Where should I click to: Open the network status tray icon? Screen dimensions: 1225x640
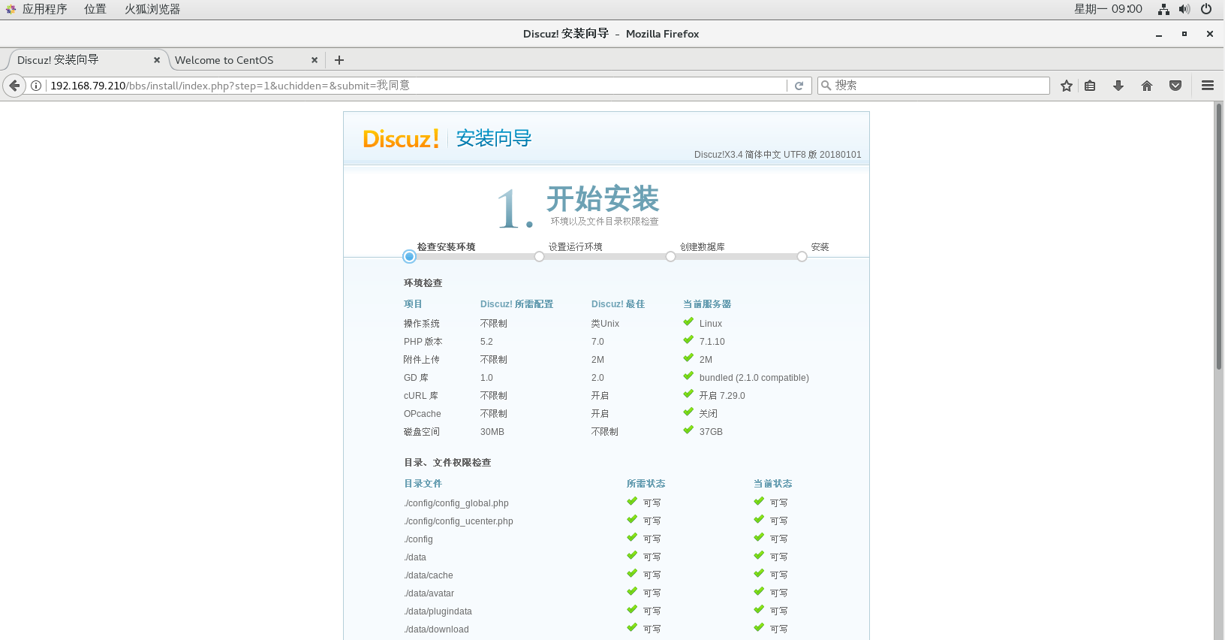click(x=1163, y=9)
